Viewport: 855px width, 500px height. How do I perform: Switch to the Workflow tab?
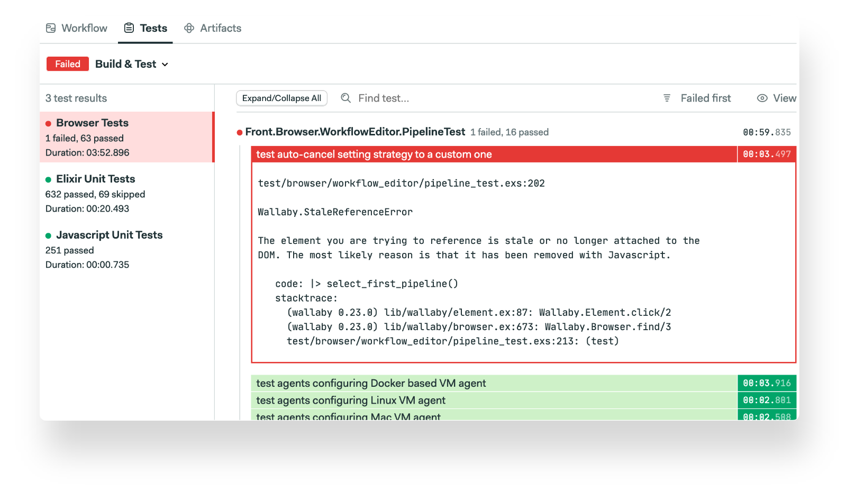[x=84, y=28]
